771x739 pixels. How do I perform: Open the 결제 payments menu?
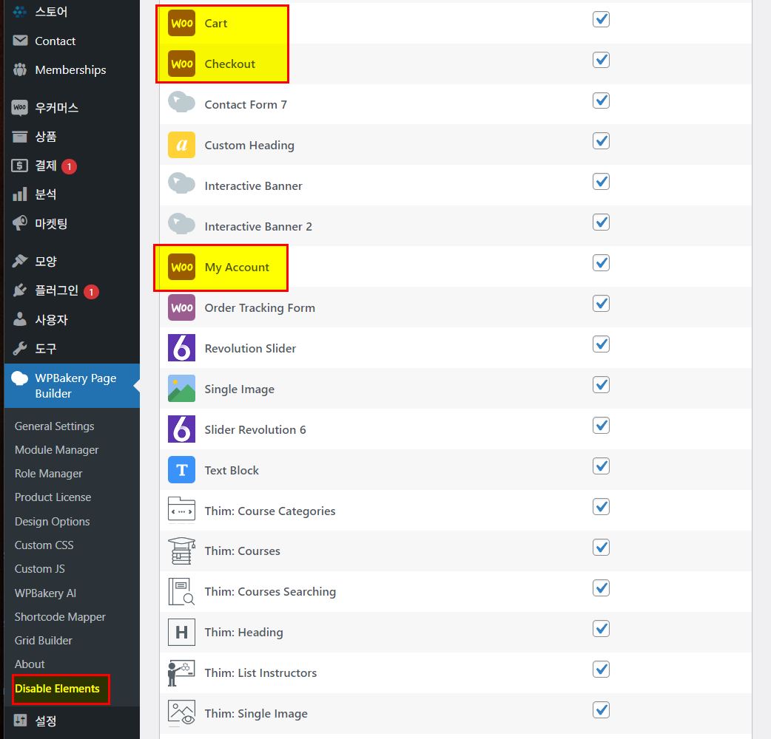pos(72,166)
